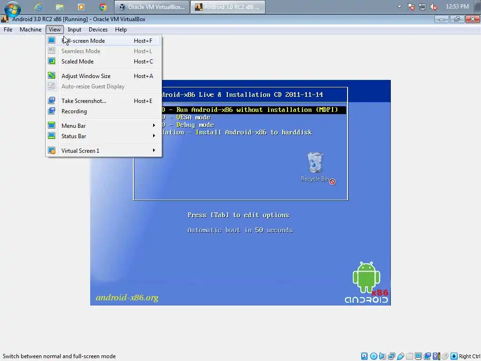Click the Full-screen Mode menu icon
This screenshot has width=481, height=361.
point(52,40)
